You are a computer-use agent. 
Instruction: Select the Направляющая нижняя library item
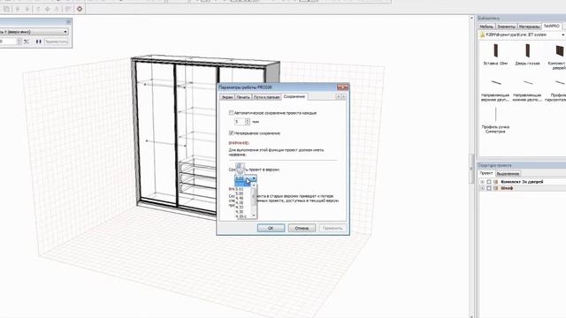coord(527,89)
